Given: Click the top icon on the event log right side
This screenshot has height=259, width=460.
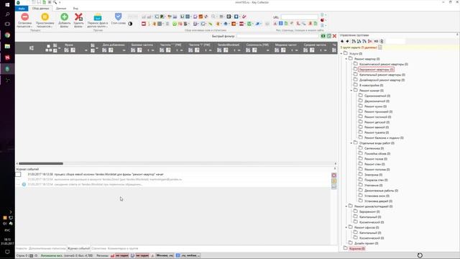Looking at the screenshot, I should pos(333,175).
